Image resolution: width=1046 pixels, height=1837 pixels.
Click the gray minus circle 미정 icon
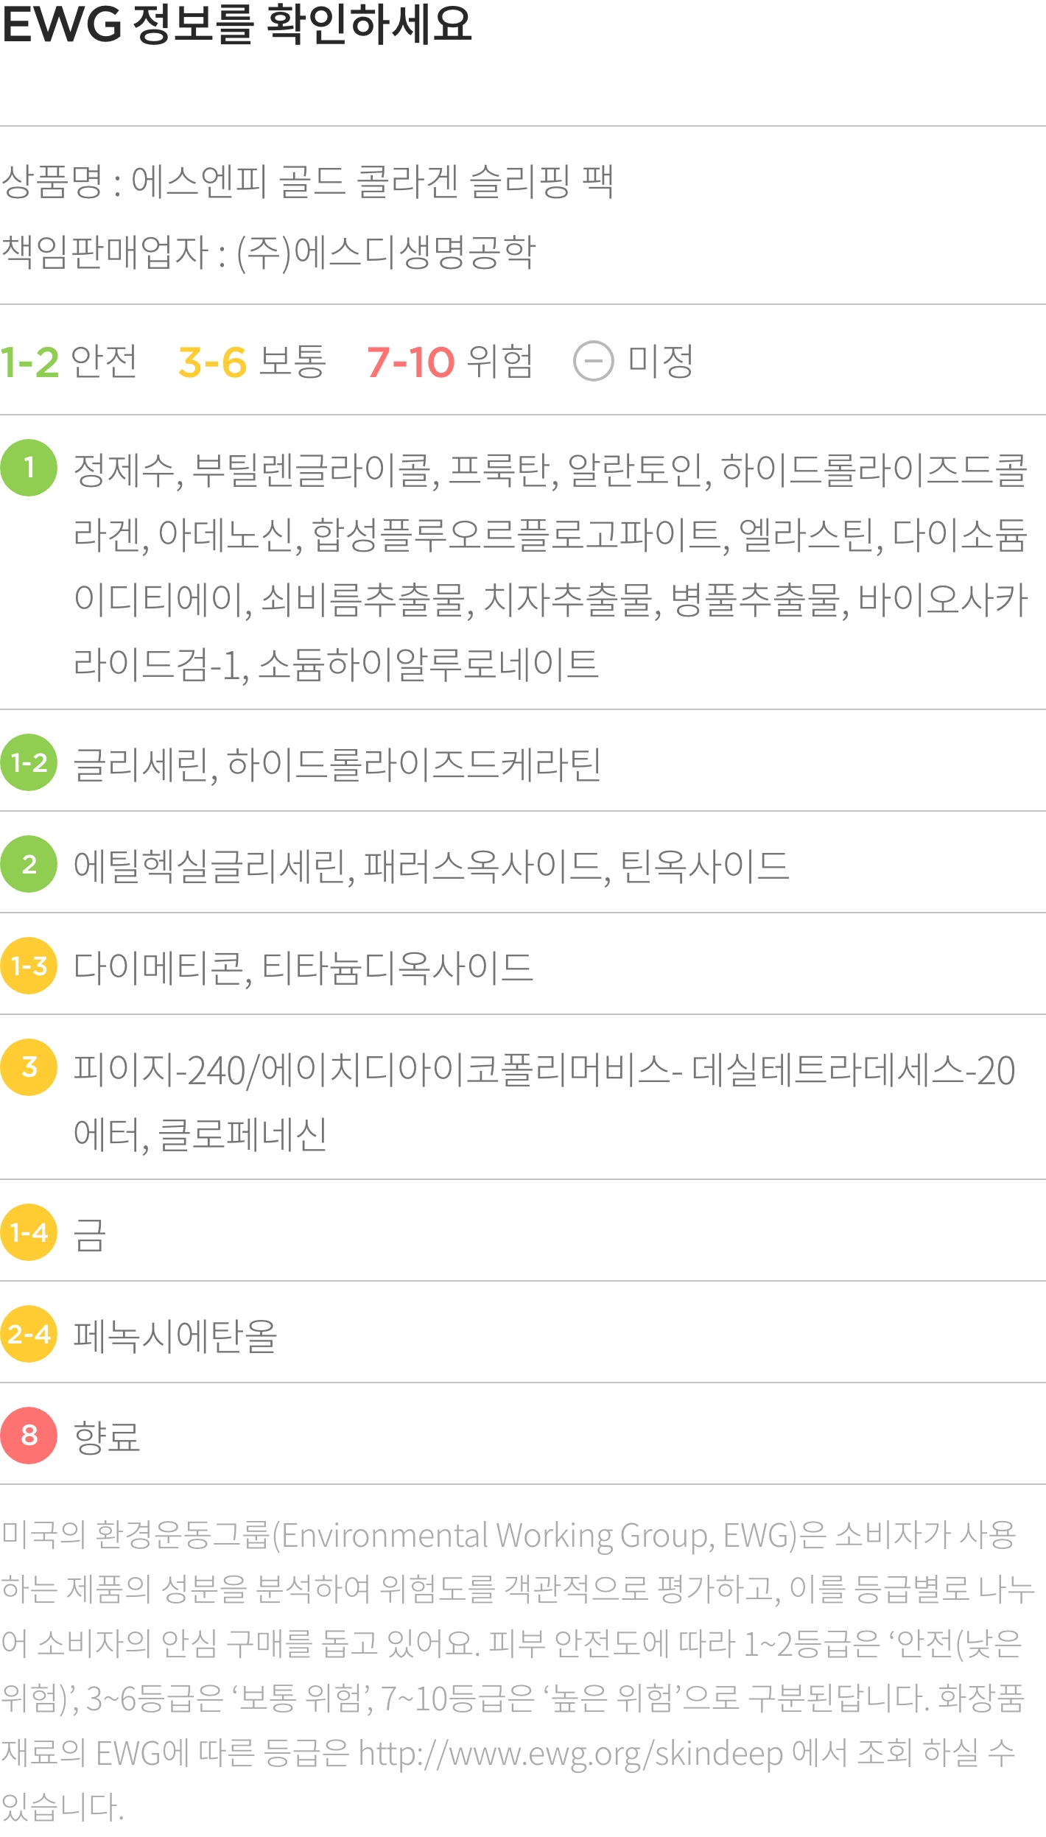(x=593, y=362)
